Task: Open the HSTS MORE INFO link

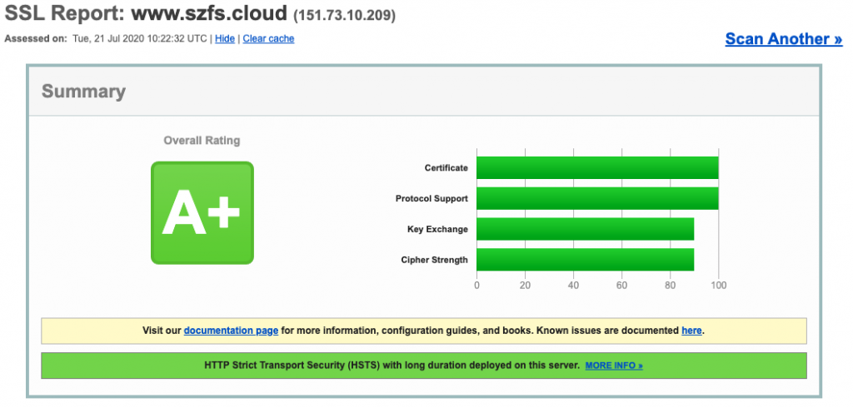Action: tap(614, 366)
